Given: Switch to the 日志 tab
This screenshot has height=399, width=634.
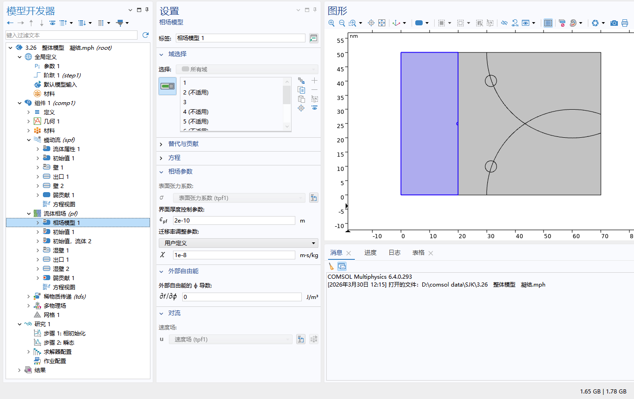Looking at the screenshot, I should [395, 252].
